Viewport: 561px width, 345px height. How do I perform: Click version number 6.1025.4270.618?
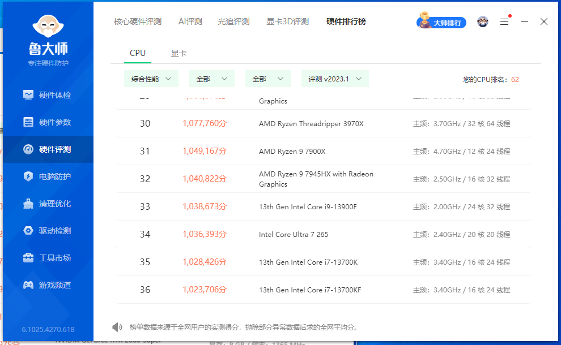point(48,329)
